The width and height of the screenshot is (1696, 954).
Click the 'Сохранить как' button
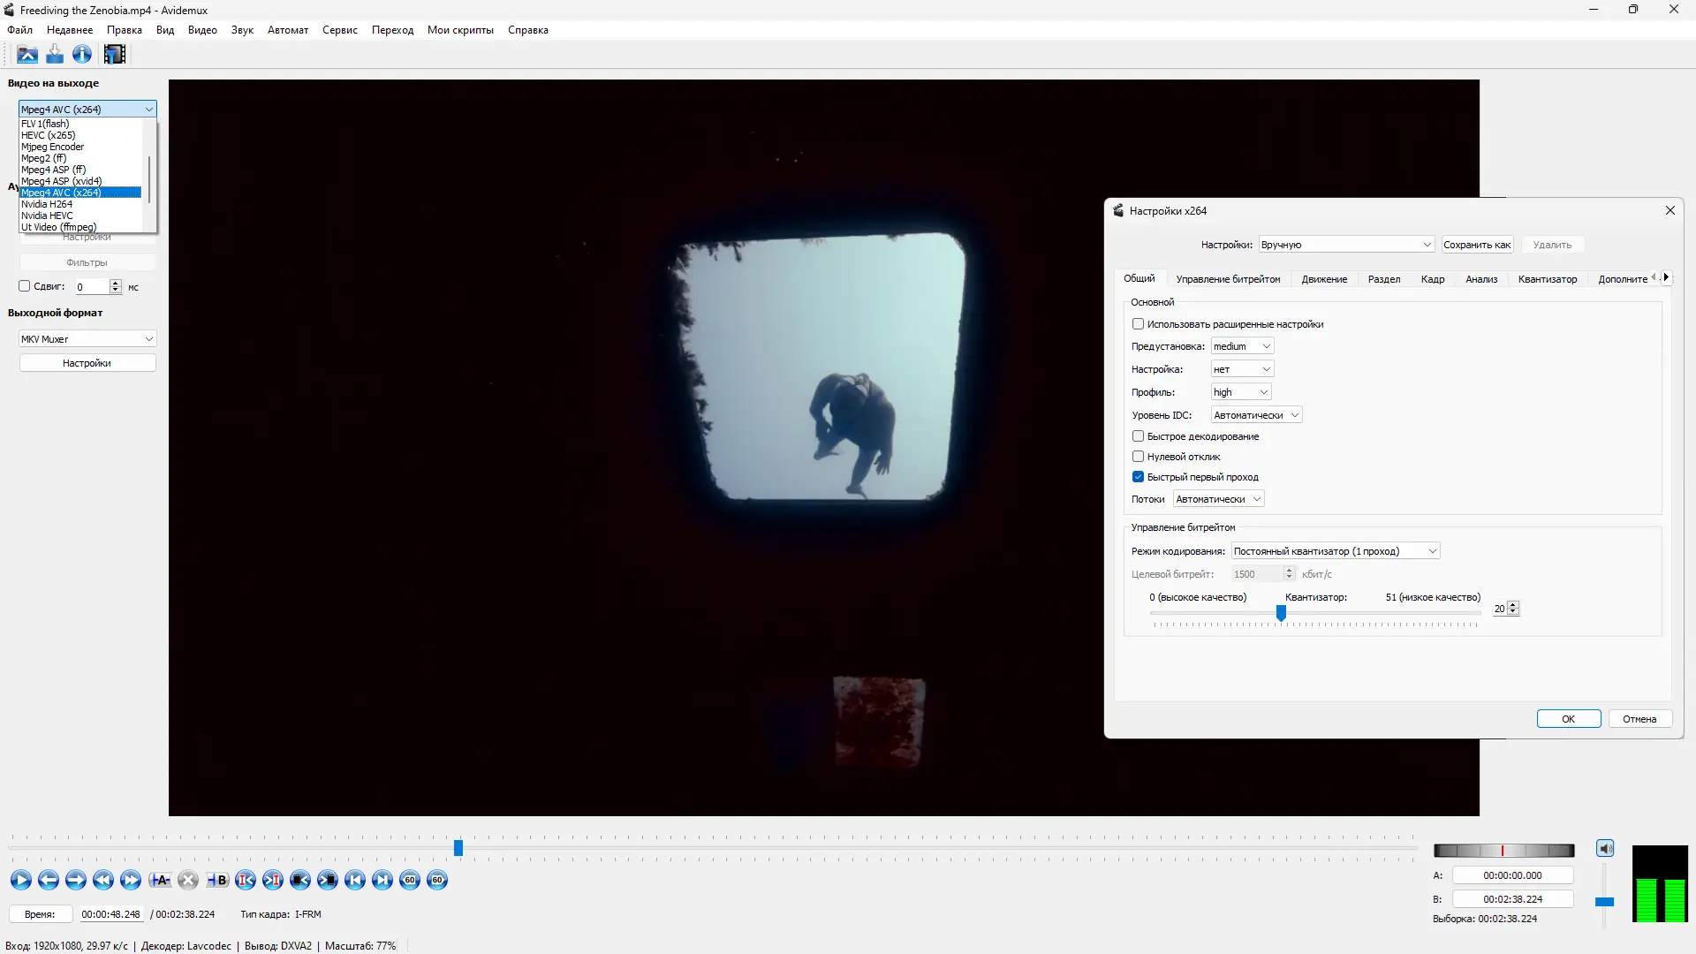(x=1476, y=245)
